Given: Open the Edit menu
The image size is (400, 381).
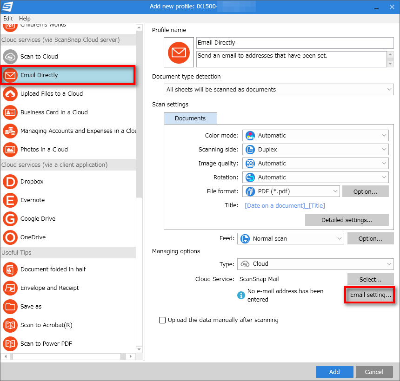Looking at the screenshot, I should point(8,19).
